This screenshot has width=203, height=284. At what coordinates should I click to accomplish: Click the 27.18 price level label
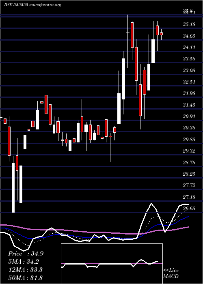pos(189,197)
